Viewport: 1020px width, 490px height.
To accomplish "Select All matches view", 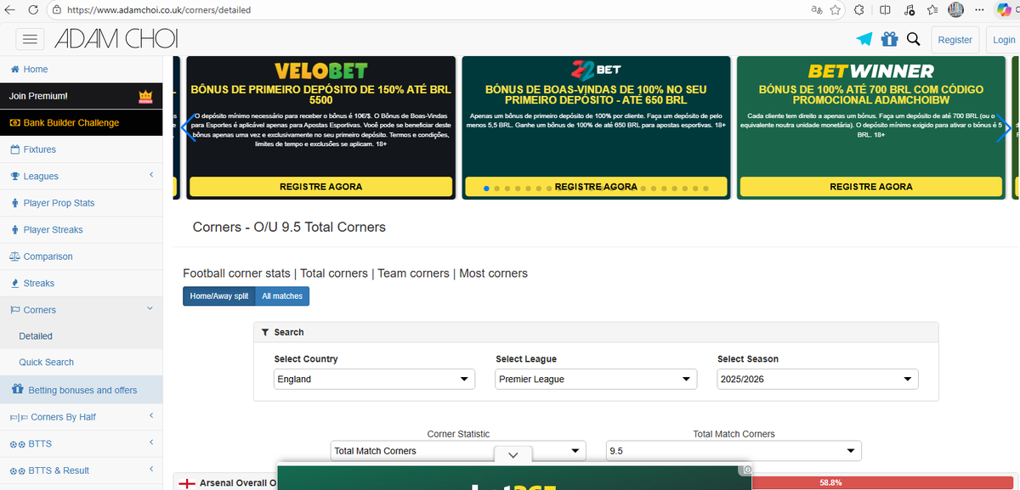I will pos(282,296).
